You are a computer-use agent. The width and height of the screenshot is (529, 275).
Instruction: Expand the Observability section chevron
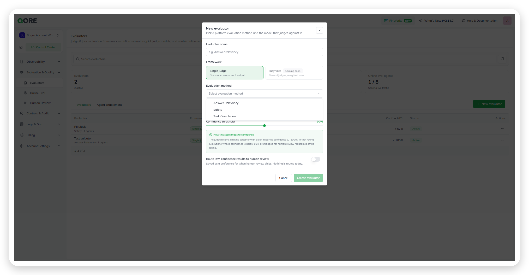click(59, 62)
